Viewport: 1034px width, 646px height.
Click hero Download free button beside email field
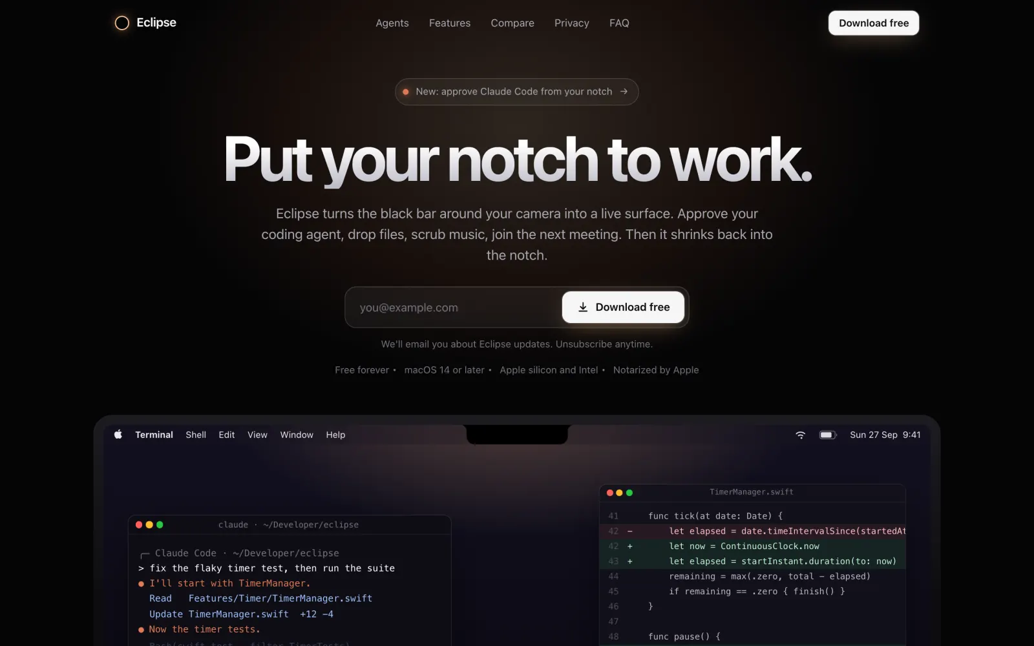point(623,307)
